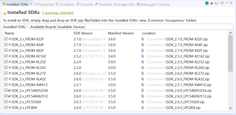This screenshot has height=115, width=236.
Task: Select the Available Devices inner tab
Action: 71,27
